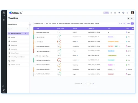Select the Malware saved search
The height and width of the screenshot is (103, 138).
click(x=18, y=37)
